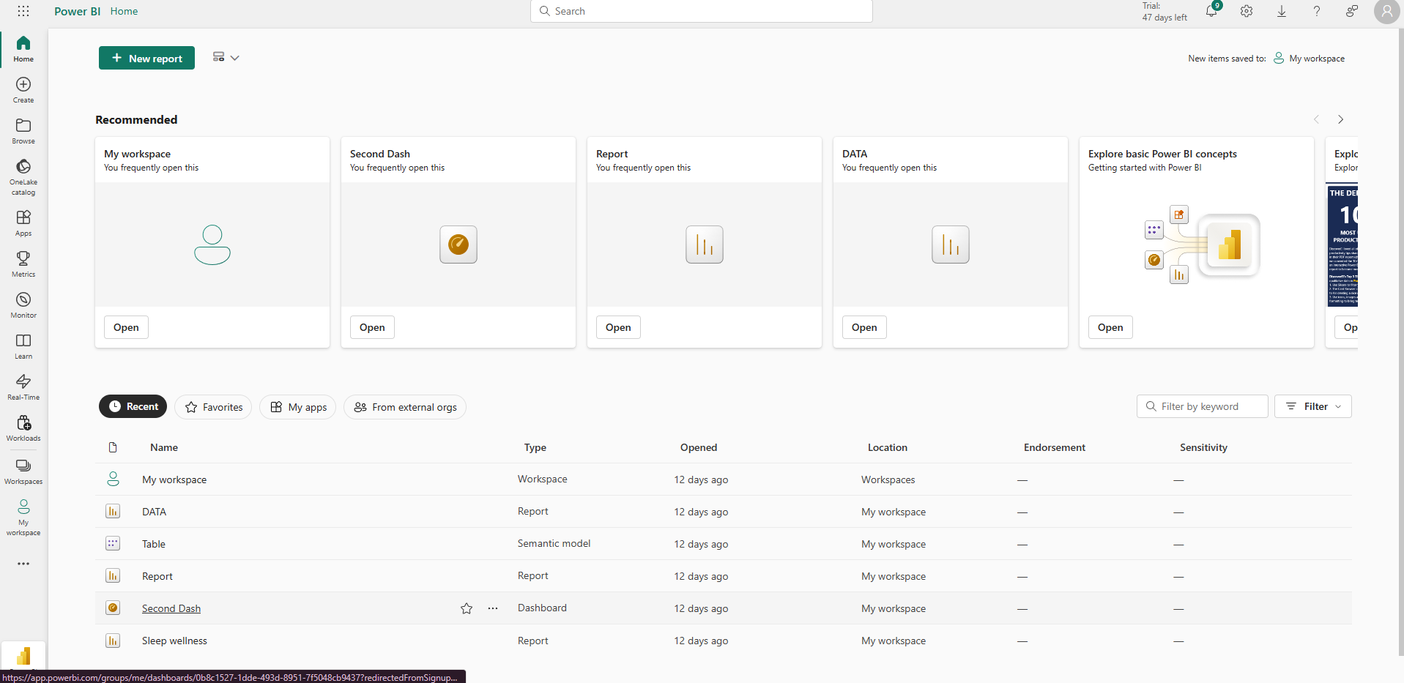
Task: Open the Monitor hub icon
Action: 23,305
